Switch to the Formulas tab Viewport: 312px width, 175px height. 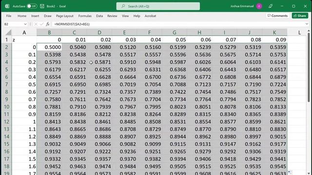tap(85, 16)
